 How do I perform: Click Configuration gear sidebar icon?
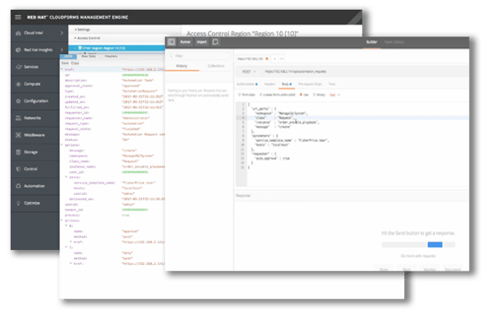pos(18,101)
